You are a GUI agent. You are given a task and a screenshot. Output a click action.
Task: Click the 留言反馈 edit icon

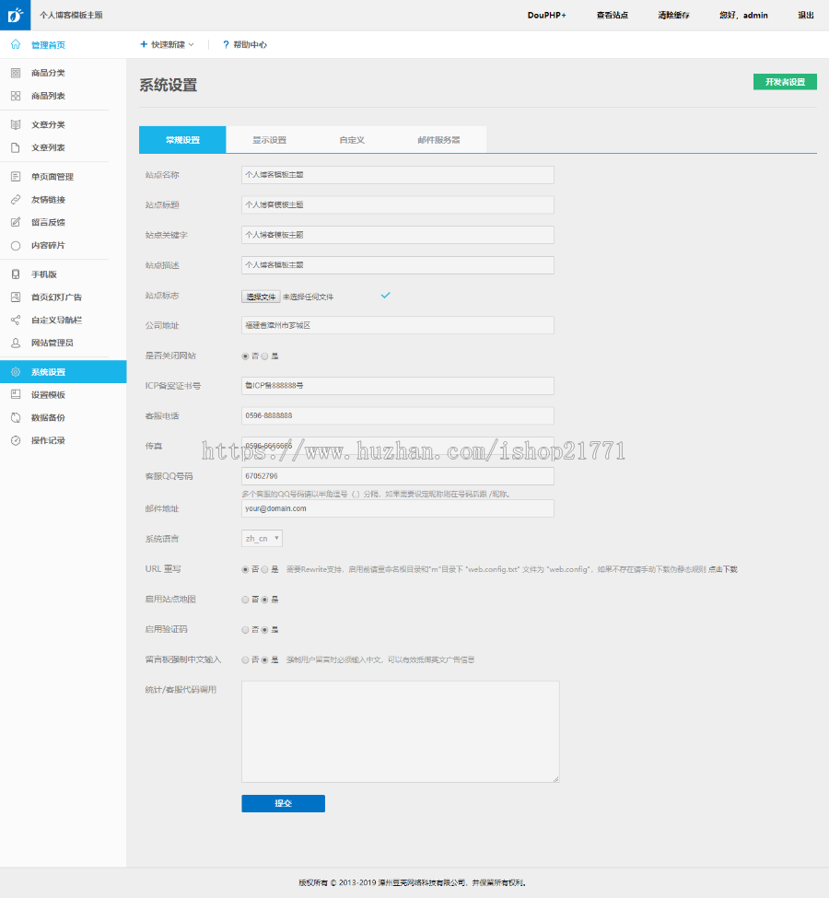(16, 222)
